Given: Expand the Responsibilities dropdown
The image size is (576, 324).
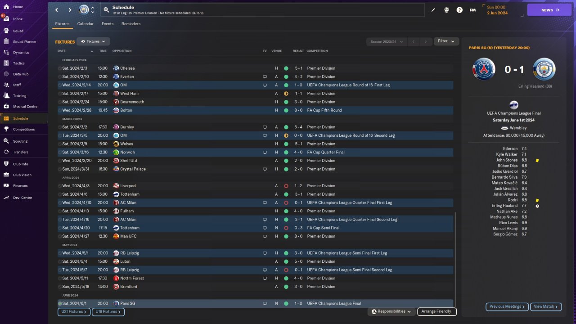Looking at the screenshot, I should pyautogui.click(x=391, y=311).
